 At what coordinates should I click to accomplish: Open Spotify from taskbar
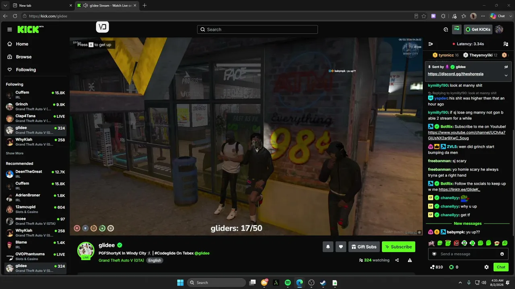tap(288, 283)
